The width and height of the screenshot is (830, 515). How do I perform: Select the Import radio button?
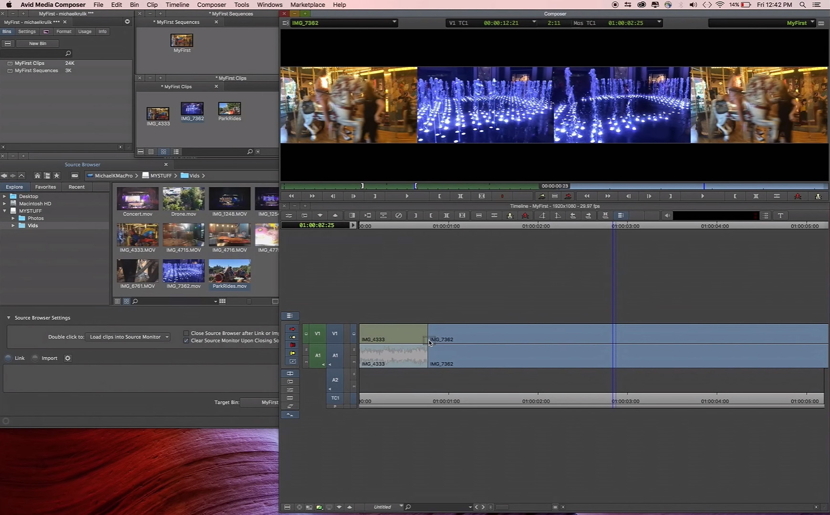click(35, 358)
